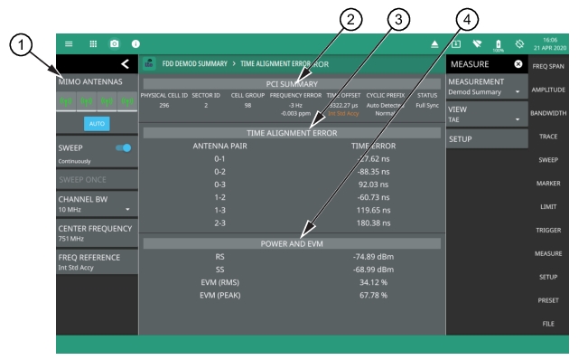Click the SS power -68.99 dBm value
This screenshot has width=588, height=360.
click(374, 270)
